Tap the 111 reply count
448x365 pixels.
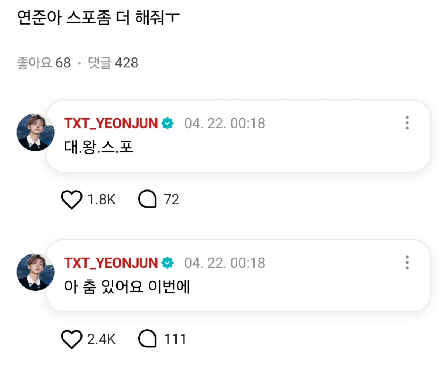coord(175,339)
